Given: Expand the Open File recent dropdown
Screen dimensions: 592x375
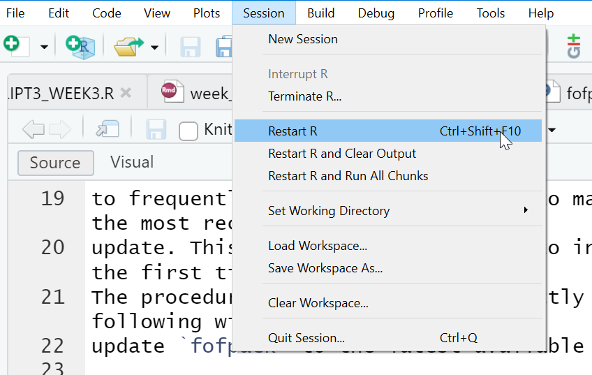Looking at the screenshot, I should coord(154,47).
